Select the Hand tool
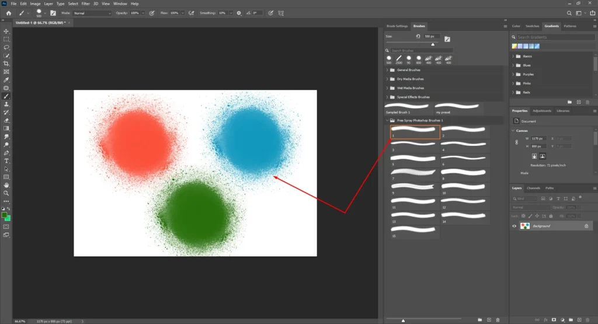The width and height of the screenshot is (598, 324). pos(6,185)
